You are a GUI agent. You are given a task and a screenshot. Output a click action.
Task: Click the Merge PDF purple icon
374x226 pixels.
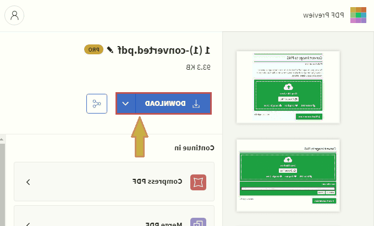click(198, 222)
